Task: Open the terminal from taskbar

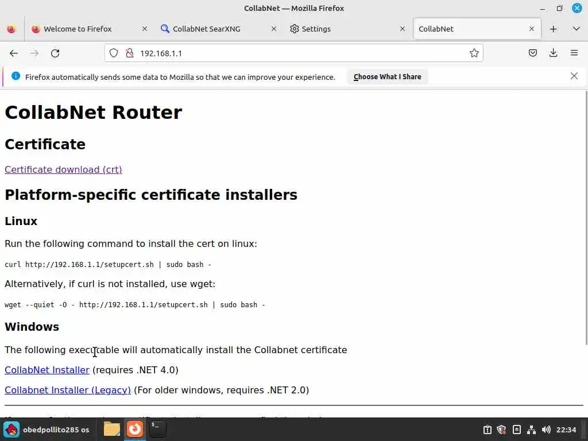Action: click(x=157, y=429)
